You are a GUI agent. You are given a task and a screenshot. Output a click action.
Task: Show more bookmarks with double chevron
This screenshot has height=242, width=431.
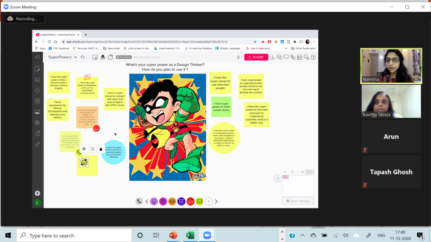click(286, 48)
